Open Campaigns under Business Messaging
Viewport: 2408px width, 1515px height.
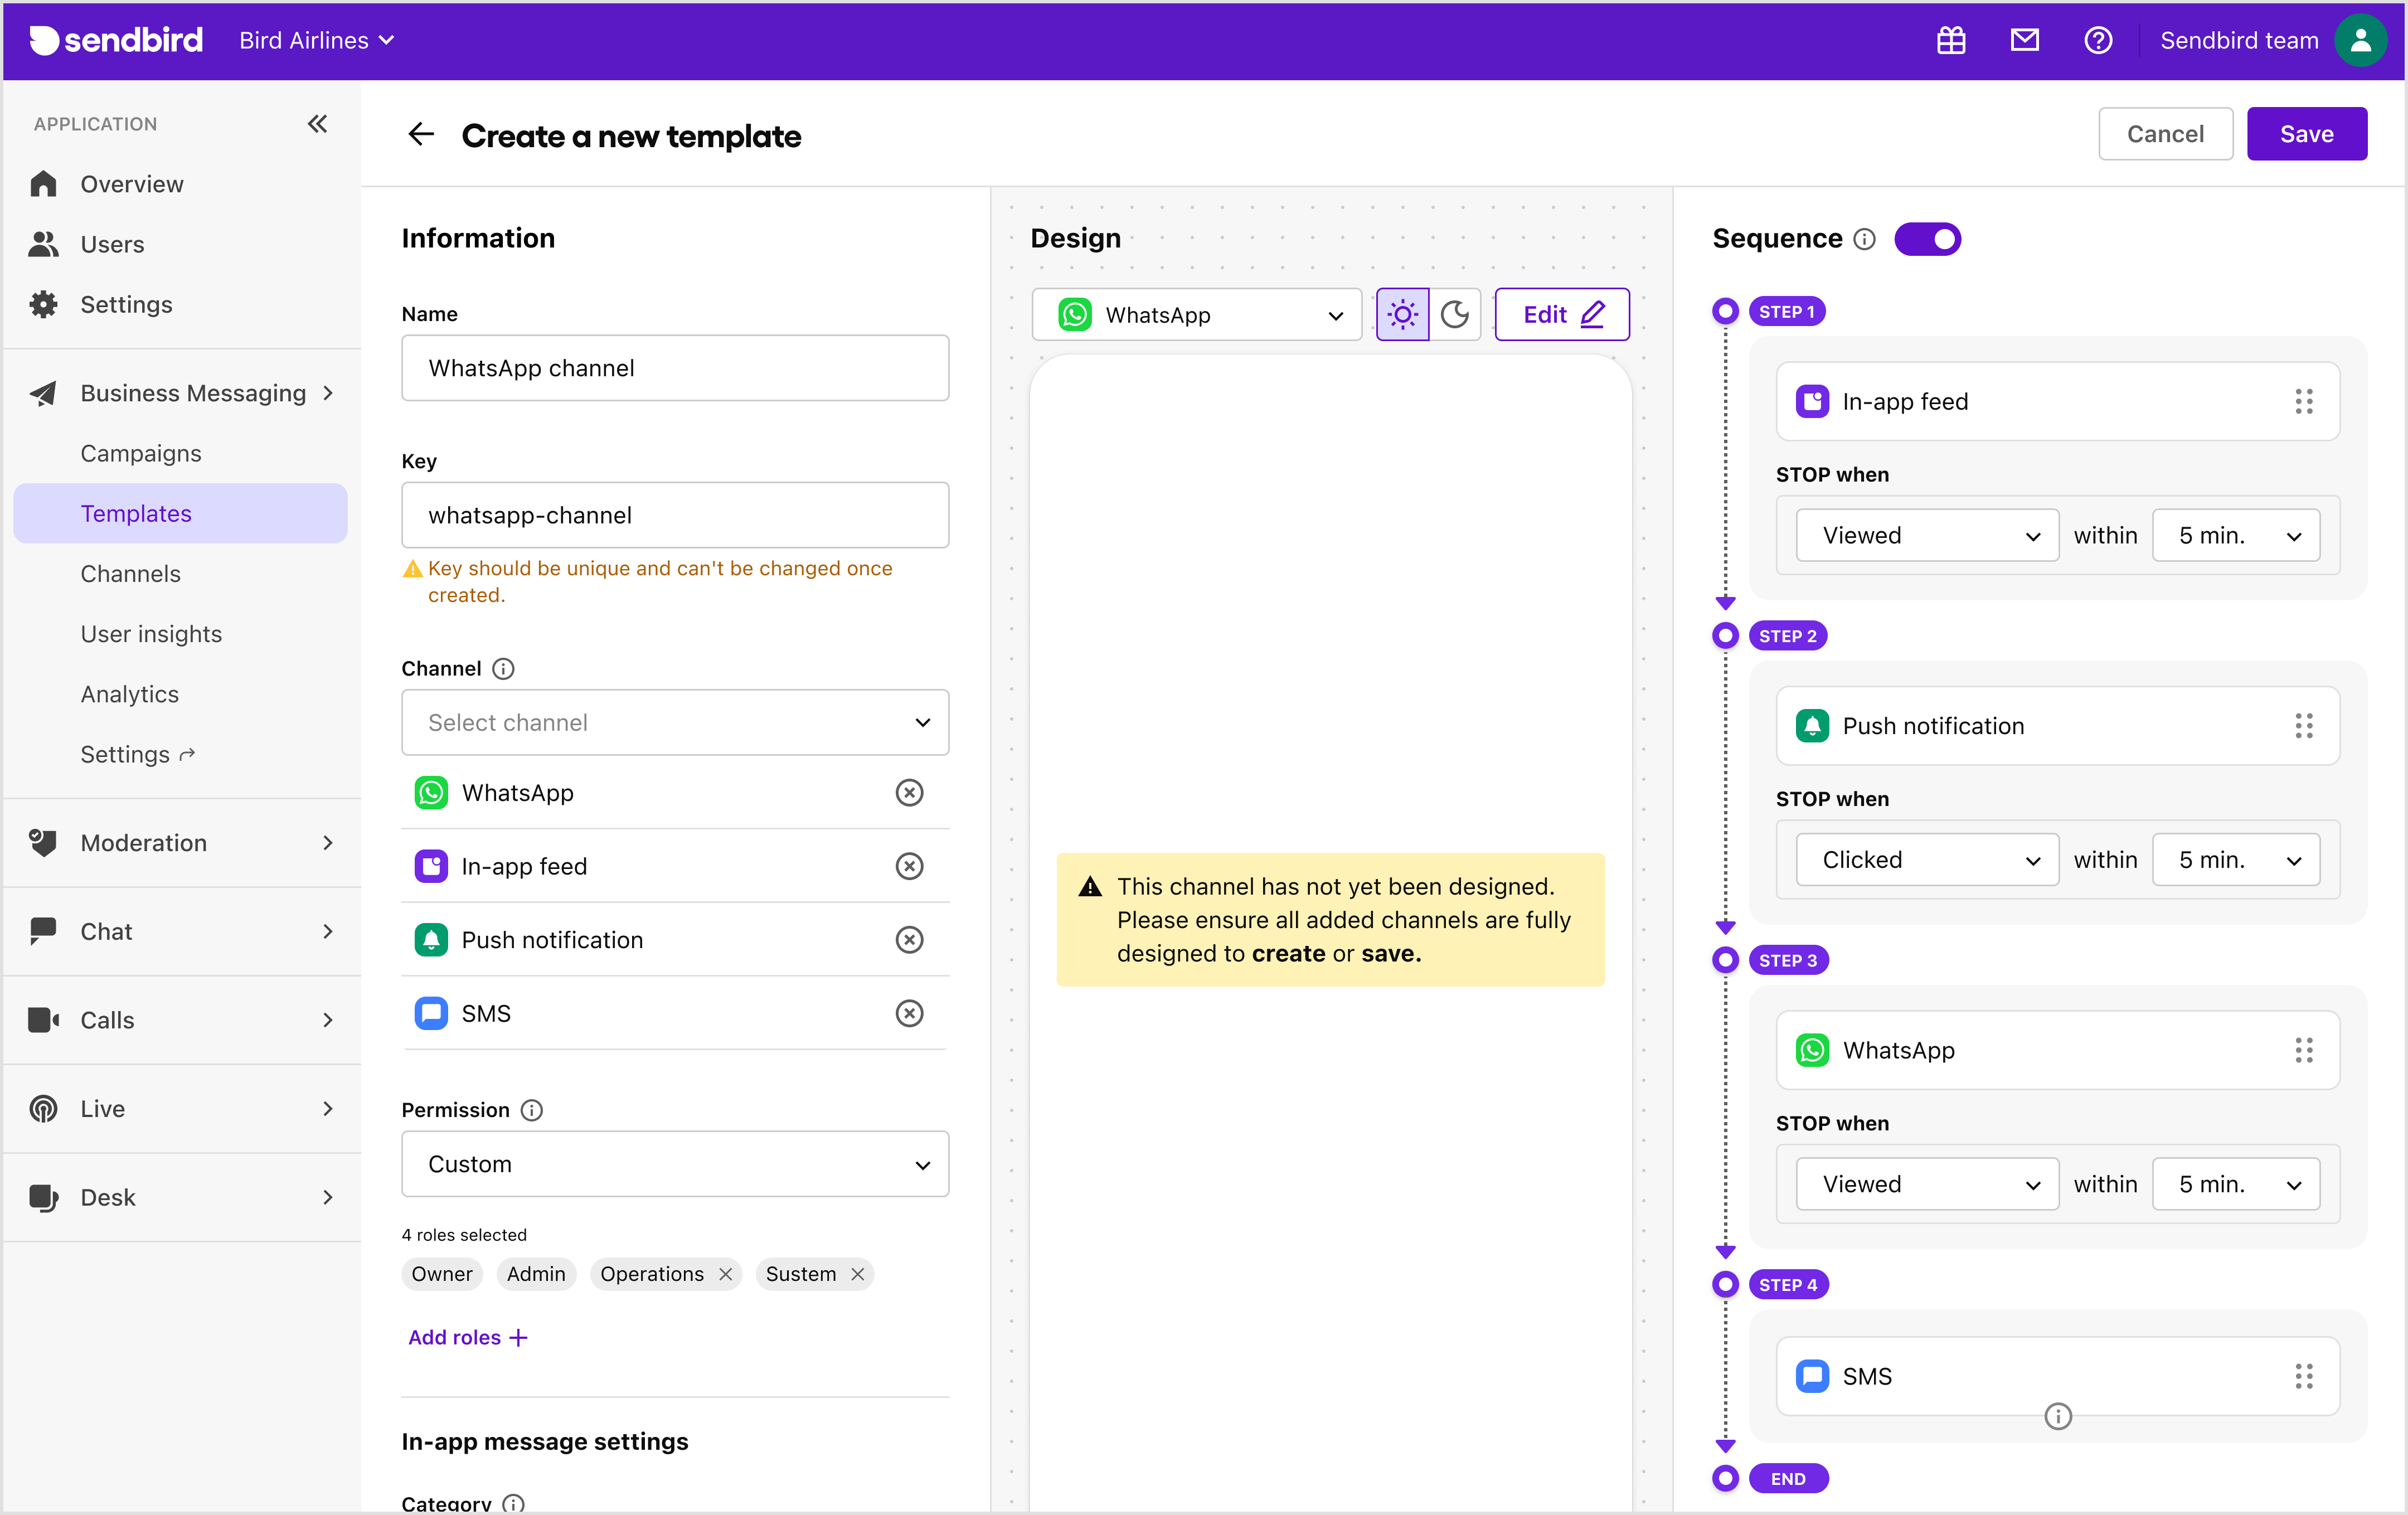coord(141,453)
